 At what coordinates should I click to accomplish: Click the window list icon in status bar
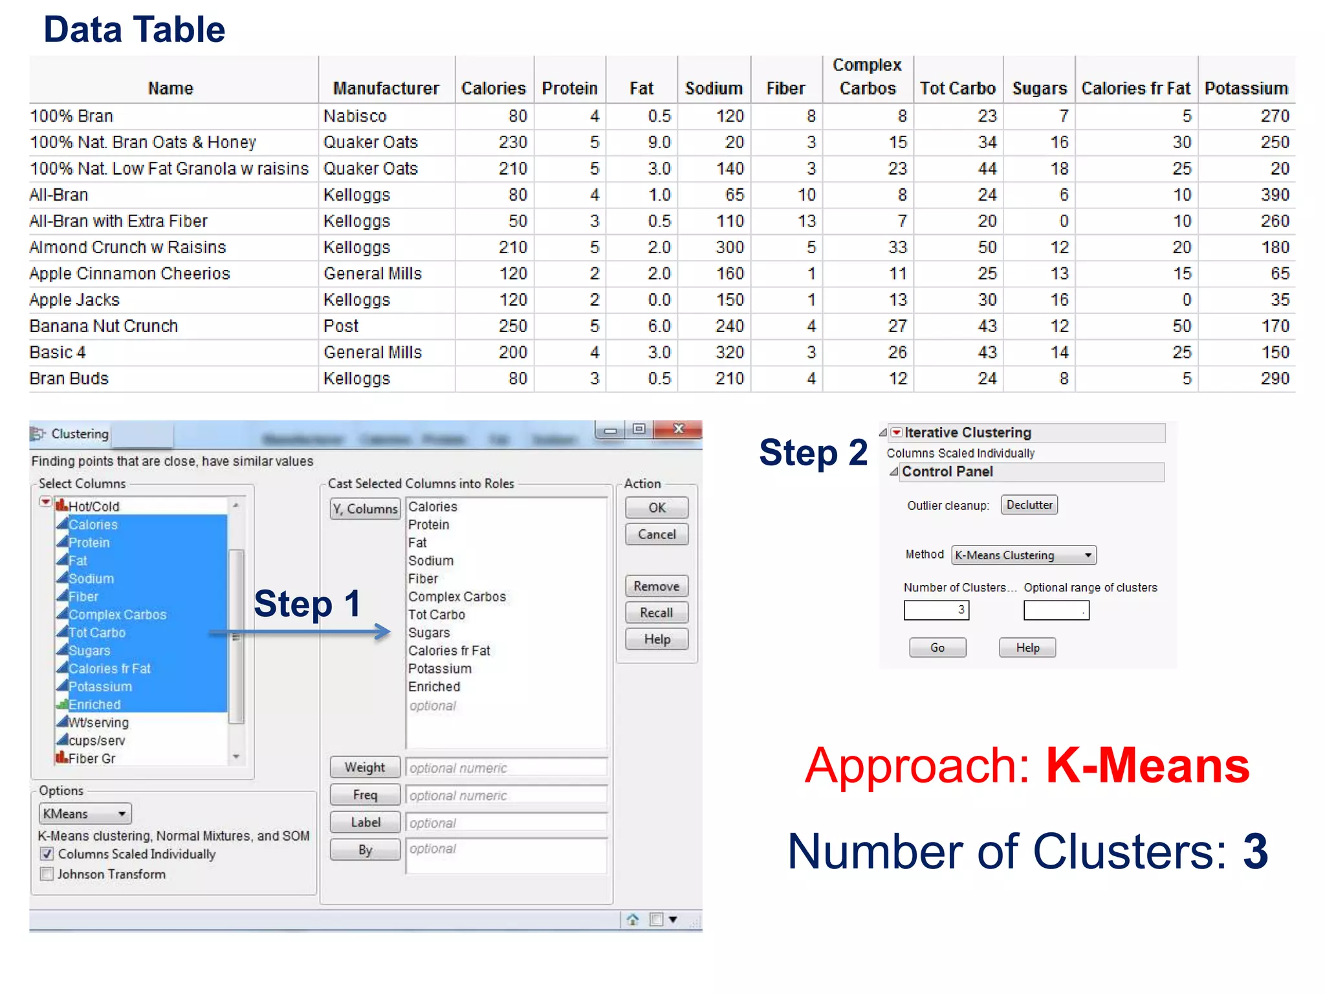(656, 919)
